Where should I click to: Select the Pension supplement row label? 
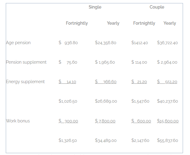tap(26, 62)
